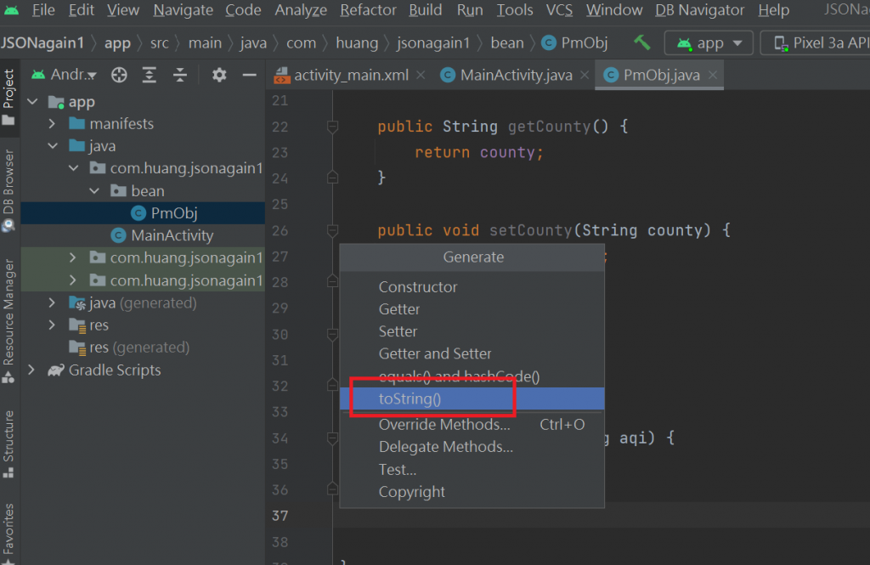The image size is (870, 565).
Task: Expand the res folder
Action: [52, 325]
